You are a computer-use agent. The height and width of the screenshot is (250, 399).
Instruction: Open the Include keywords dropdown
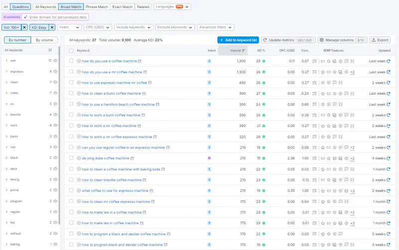click(x=134, y=27)
